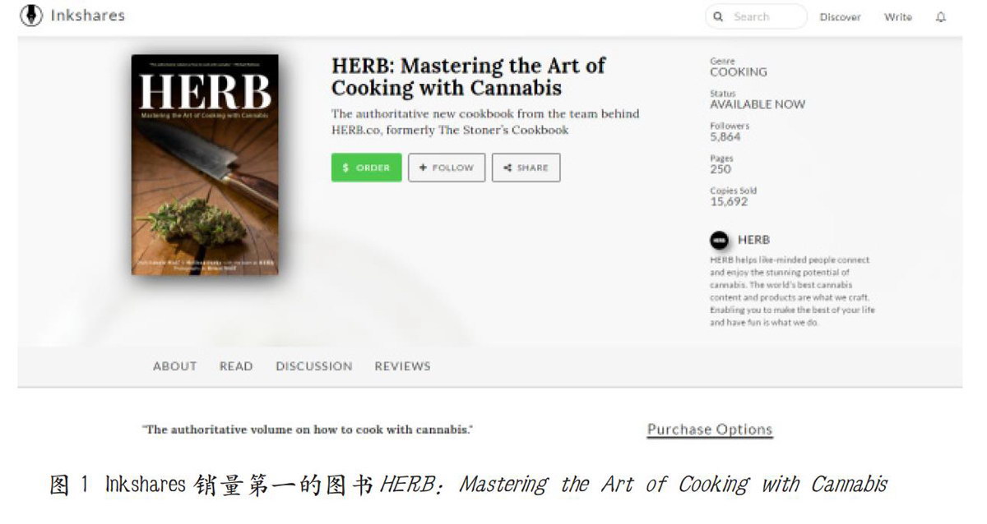Switch to the ABOUT tab

click(175, 366)
